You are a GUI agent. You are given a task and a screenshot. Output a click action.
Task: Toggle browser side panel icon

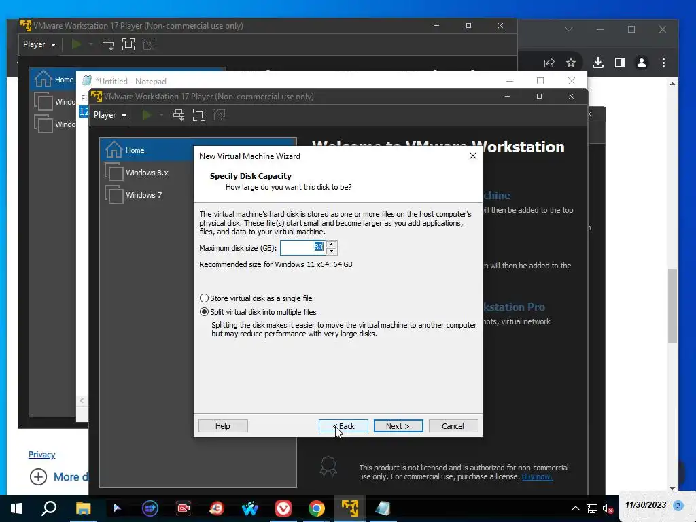pos(620,63)
